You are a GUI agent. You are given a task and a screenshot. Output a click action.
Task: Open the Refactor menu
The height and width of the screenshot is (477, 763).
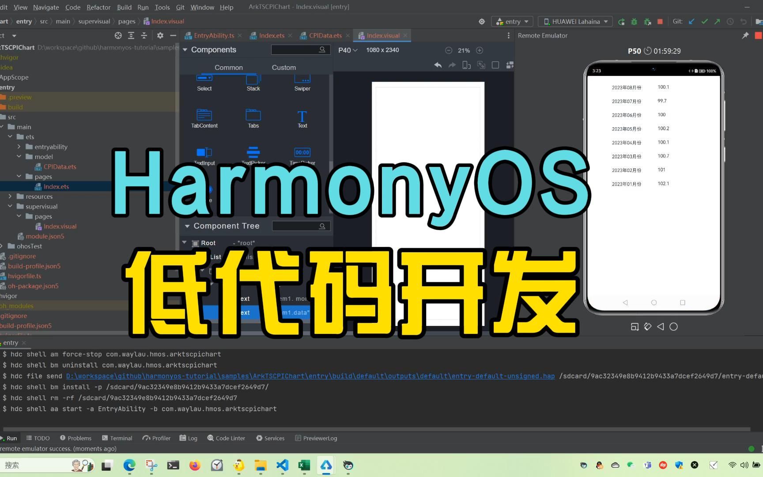pyautogui.click(x=98, y=7)
